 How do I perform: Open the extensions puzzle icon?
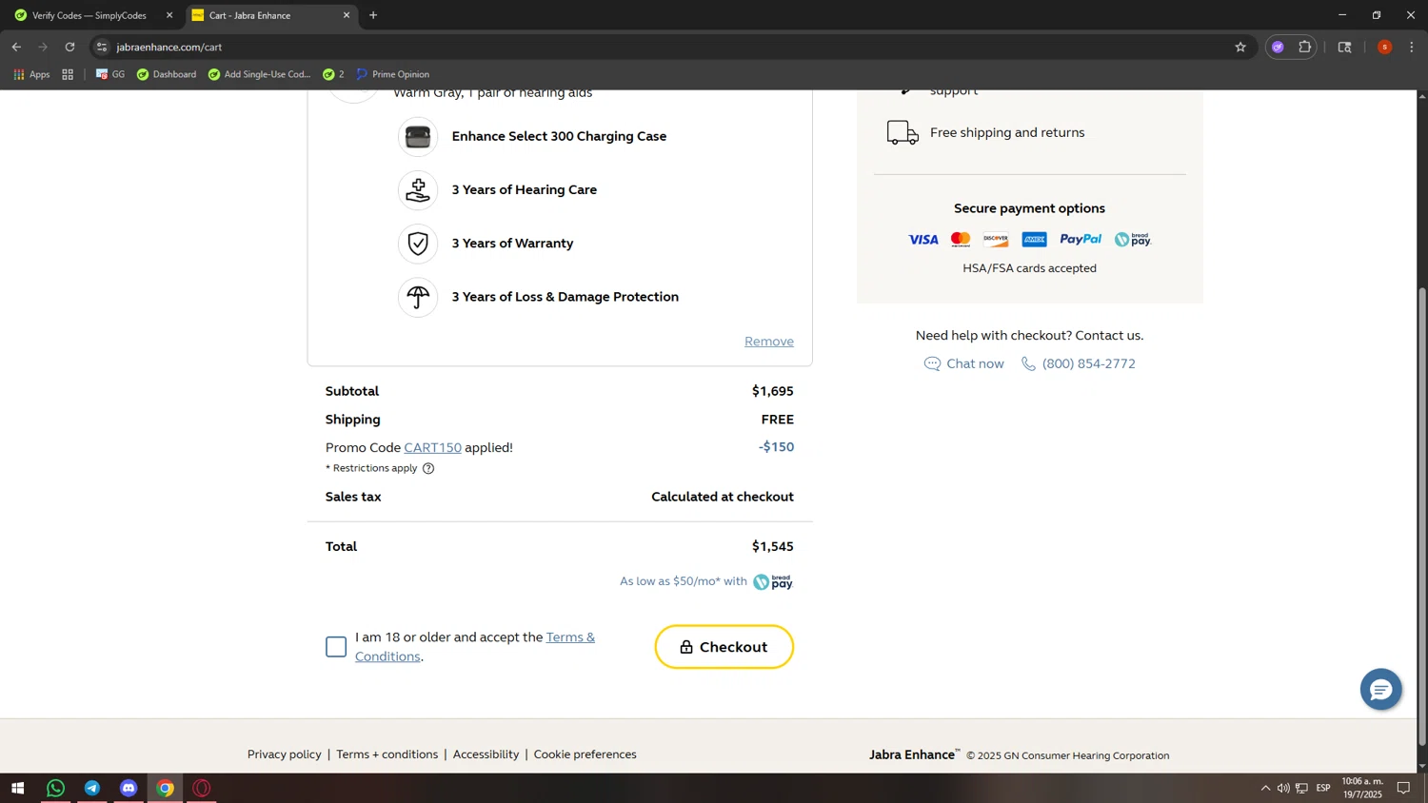point(1304,47)
